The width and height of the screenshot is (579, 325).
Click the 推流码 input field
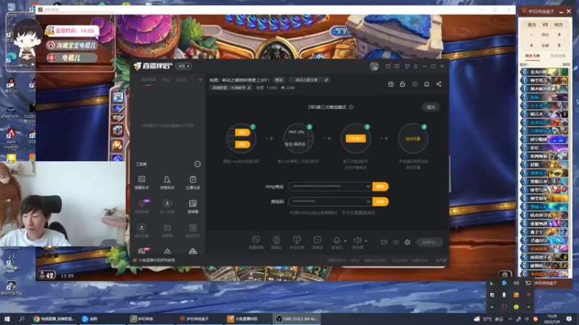[x=331, y=201]
